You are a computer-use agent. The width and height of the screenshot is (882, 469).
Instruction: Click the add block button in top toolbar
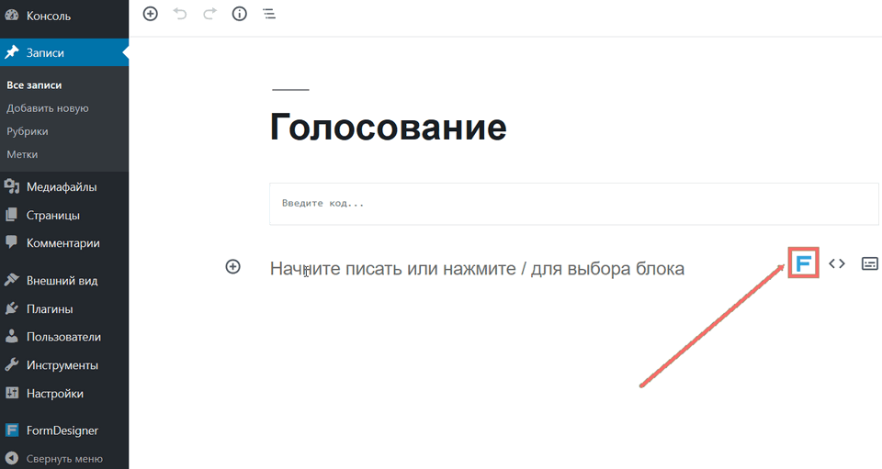tap(150, 14)
